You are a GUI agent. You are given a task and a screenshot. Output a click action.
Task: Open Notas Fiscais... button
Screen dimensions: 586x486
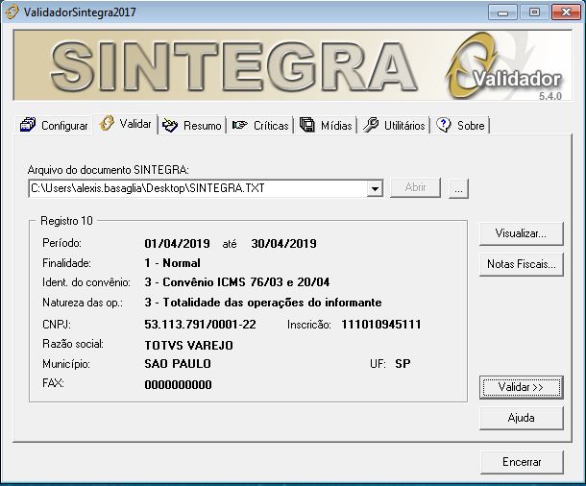(521, 264)
